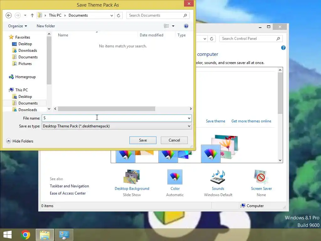Open the view options dropdown arrow
321x241 pixels.
[x=173, y=26]
